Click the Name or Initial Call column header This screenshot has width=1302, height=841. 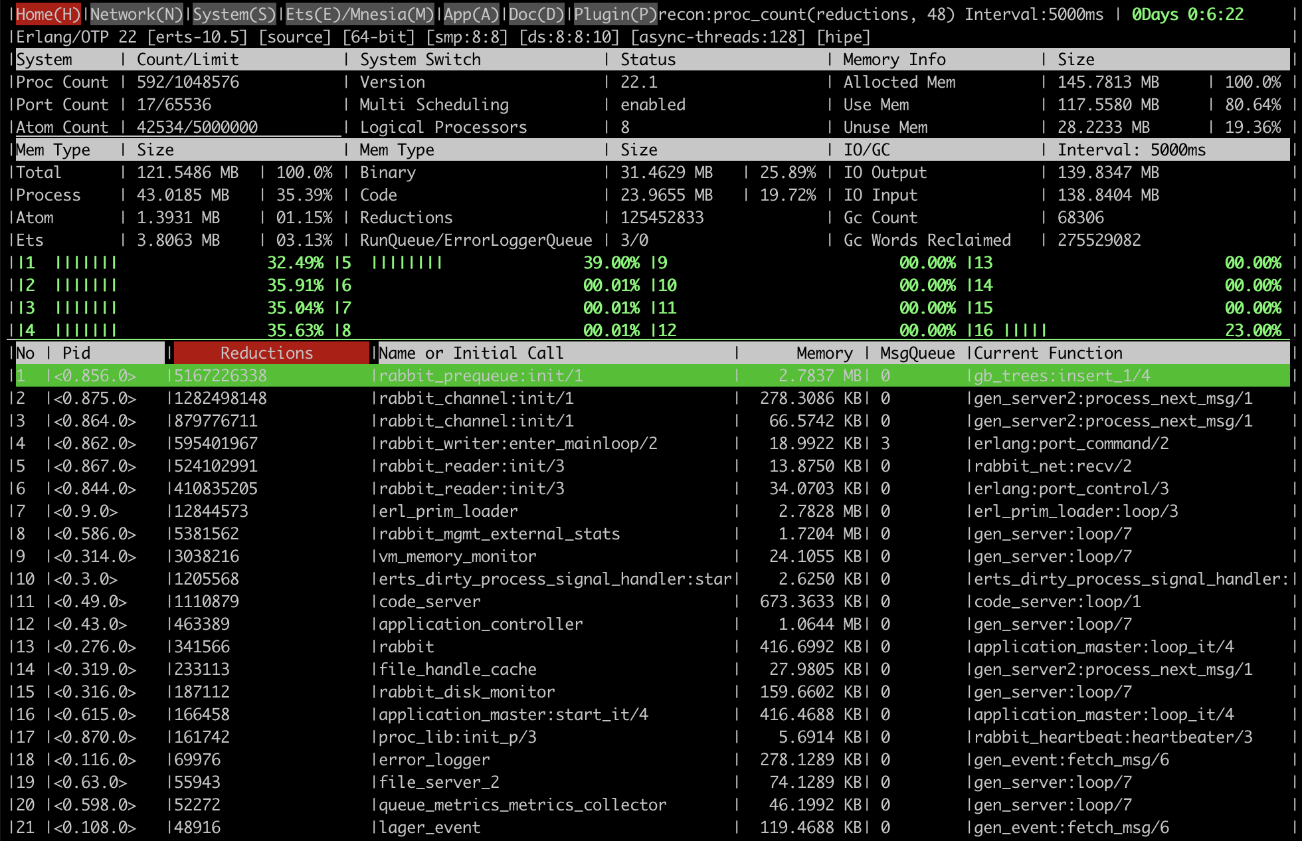pyautogui.click(x=472, y=353)
